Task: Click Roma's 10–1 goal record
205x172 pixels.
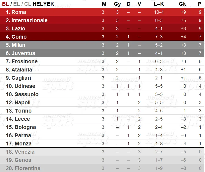Action: click(x=159, y=12)
